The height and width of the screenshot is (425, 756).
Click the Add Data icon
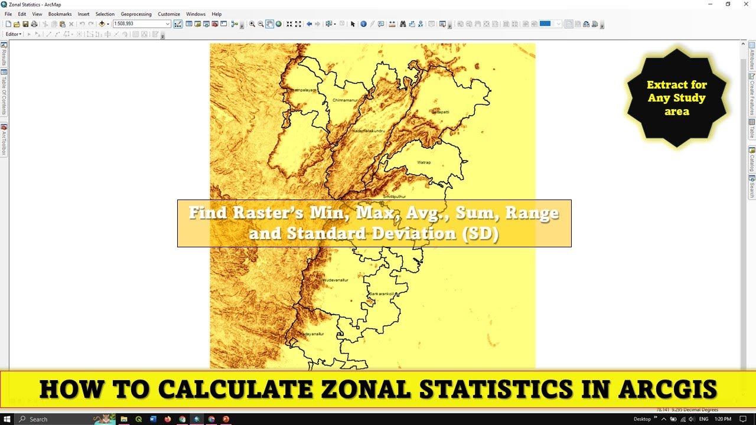[x=102, y=24]
